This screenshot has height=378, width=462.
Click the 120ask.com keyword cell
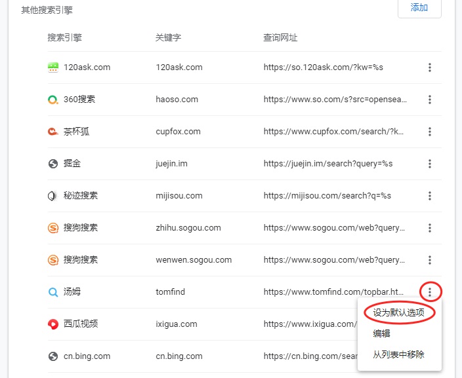click(x=179, y=67)
